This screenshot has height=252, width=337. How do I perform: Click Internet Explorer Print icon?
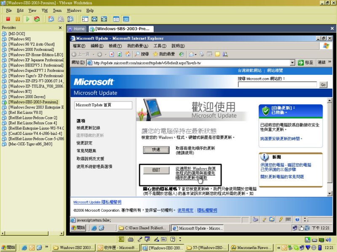[201, 54]
